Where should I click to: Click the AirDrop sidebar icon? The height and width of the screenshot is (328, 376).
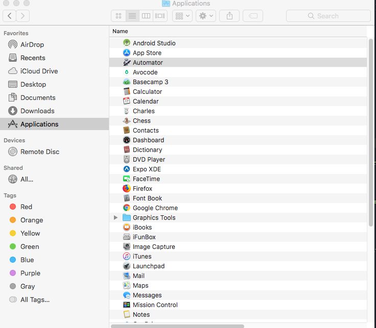[13, 44]
